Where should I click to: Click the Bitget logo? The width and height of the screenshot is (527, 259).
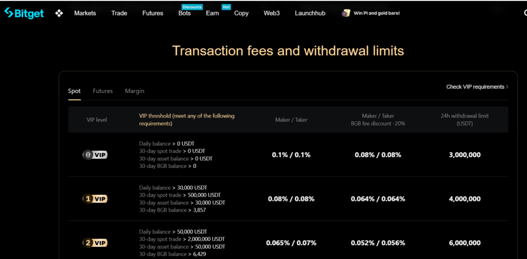(x=24, y=13)
